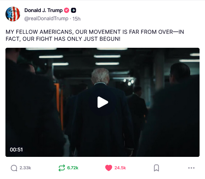The width and height of the screenshot is (205, 179).
Task: Click the flag-painted profile picture
Action: point(13,14)
